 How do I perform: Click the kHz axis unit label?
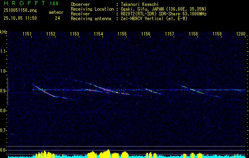(4, 32)
